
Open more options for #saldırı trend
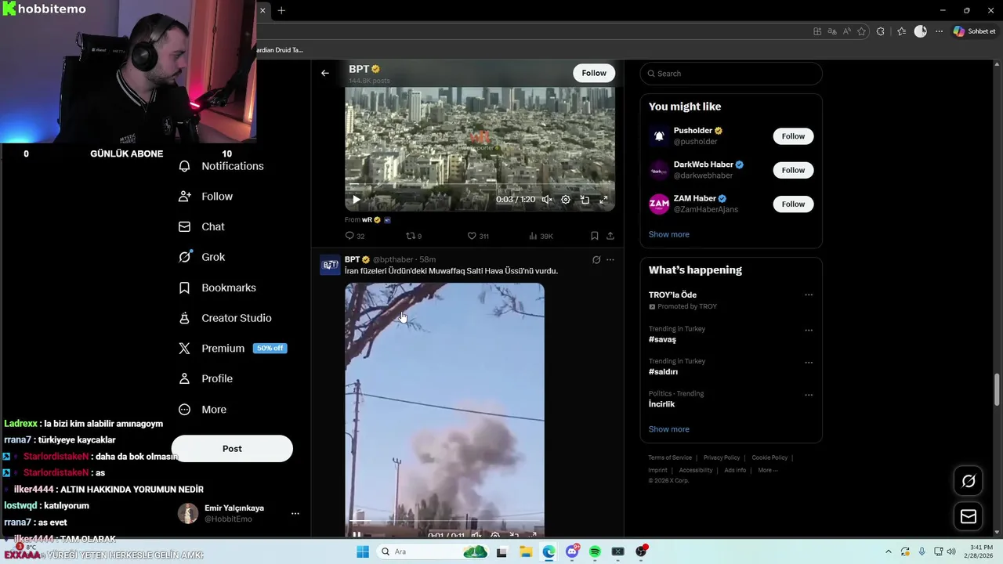point(809,363)
